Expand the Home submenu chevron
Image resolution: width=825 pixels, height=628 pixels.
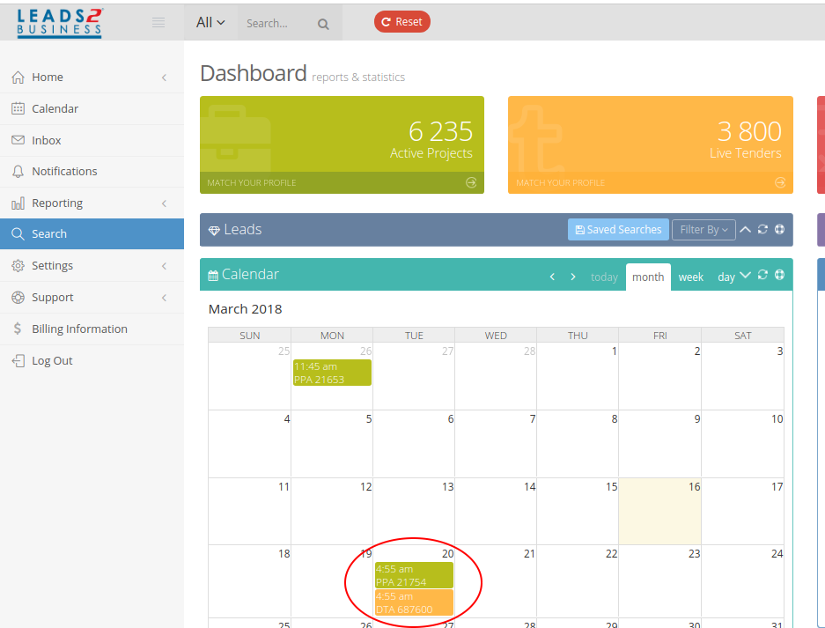coord(164,78)
